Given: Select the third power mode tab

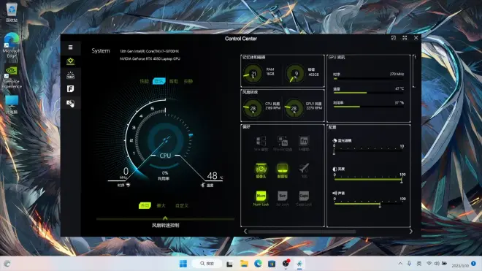Looking at the screenshot, I should [x=174, y=81].
